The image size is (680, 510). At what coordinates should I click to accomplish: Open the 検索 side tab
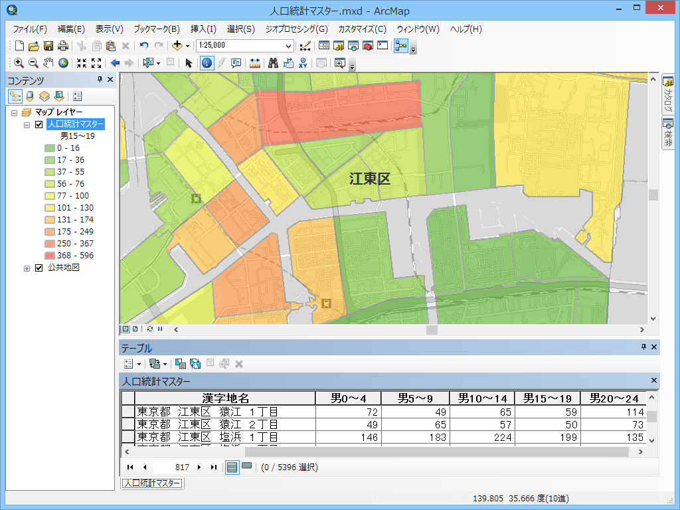point(668,133)
